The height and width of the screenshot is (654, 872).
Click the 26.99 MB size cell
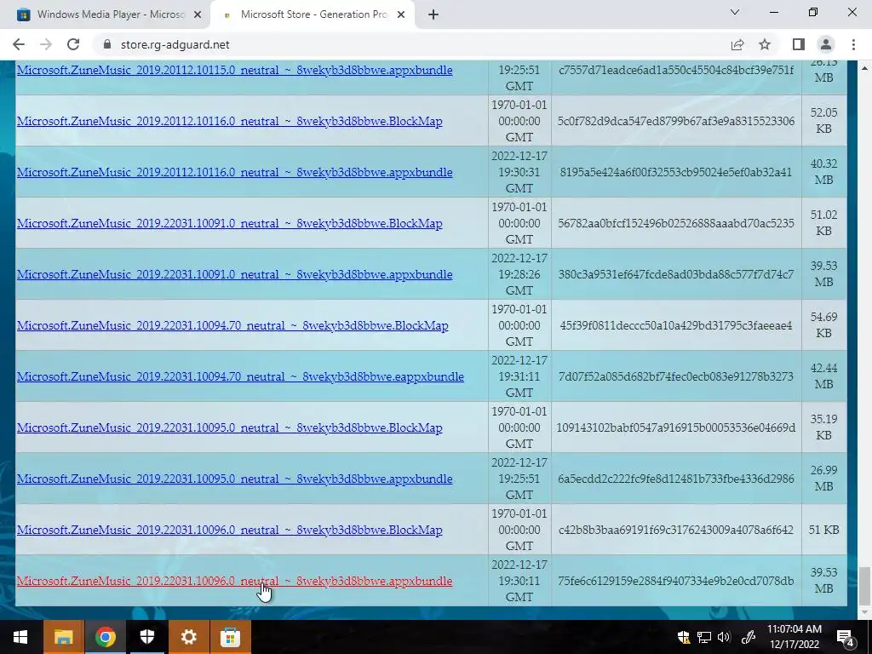[823, 479]
